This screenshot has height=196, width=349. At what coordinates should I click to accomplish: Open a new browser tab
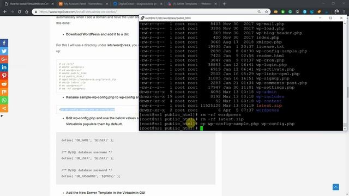coord(224,4)
